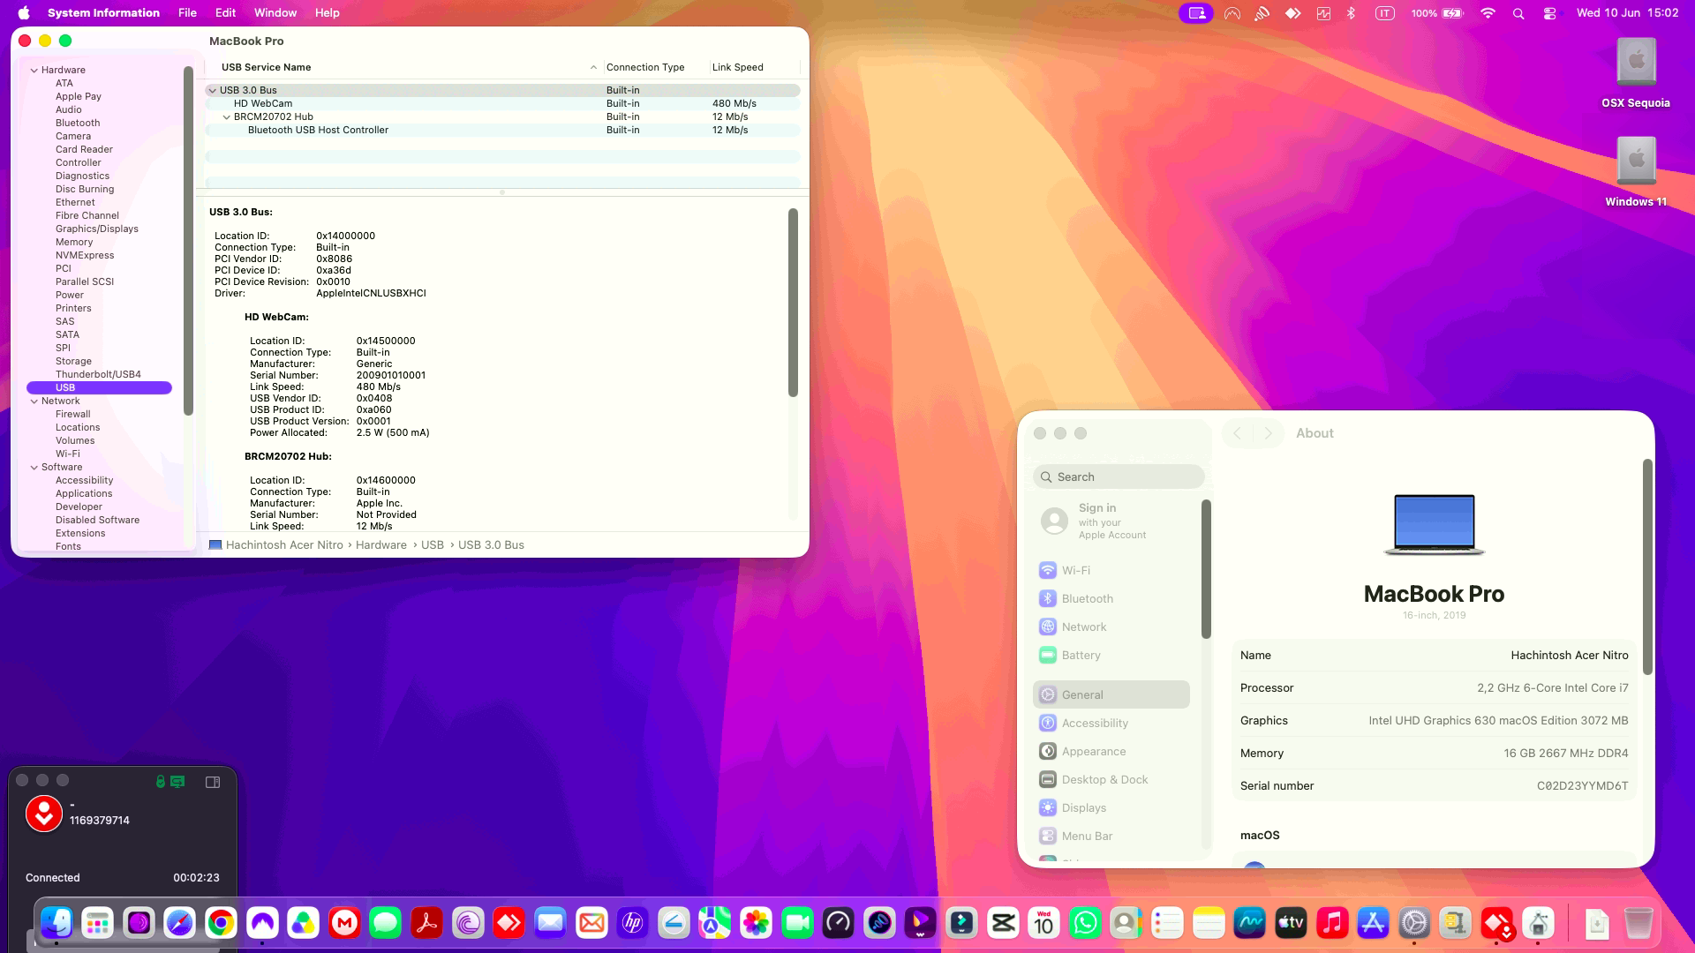Go back in System Settings About pane
This screenshot has height=953, width=1695.
pyautogui.click(x=1238, y=433)
